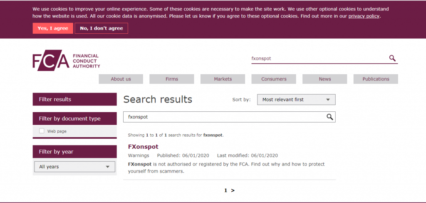
Task: Open the All years filter dropdown
Action: (x=75, y=167)
